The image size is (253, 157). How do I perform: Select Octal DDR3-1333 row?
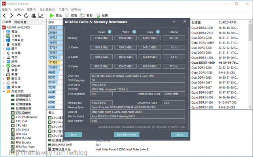(202, 73)
